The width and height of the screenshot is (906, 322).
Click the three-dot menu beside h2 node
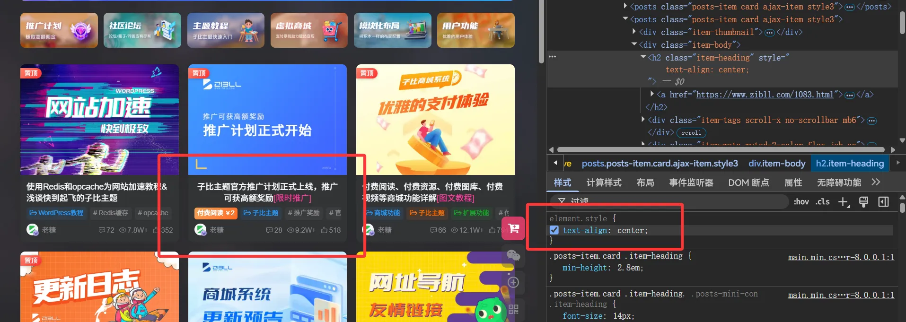click(552, 57)
